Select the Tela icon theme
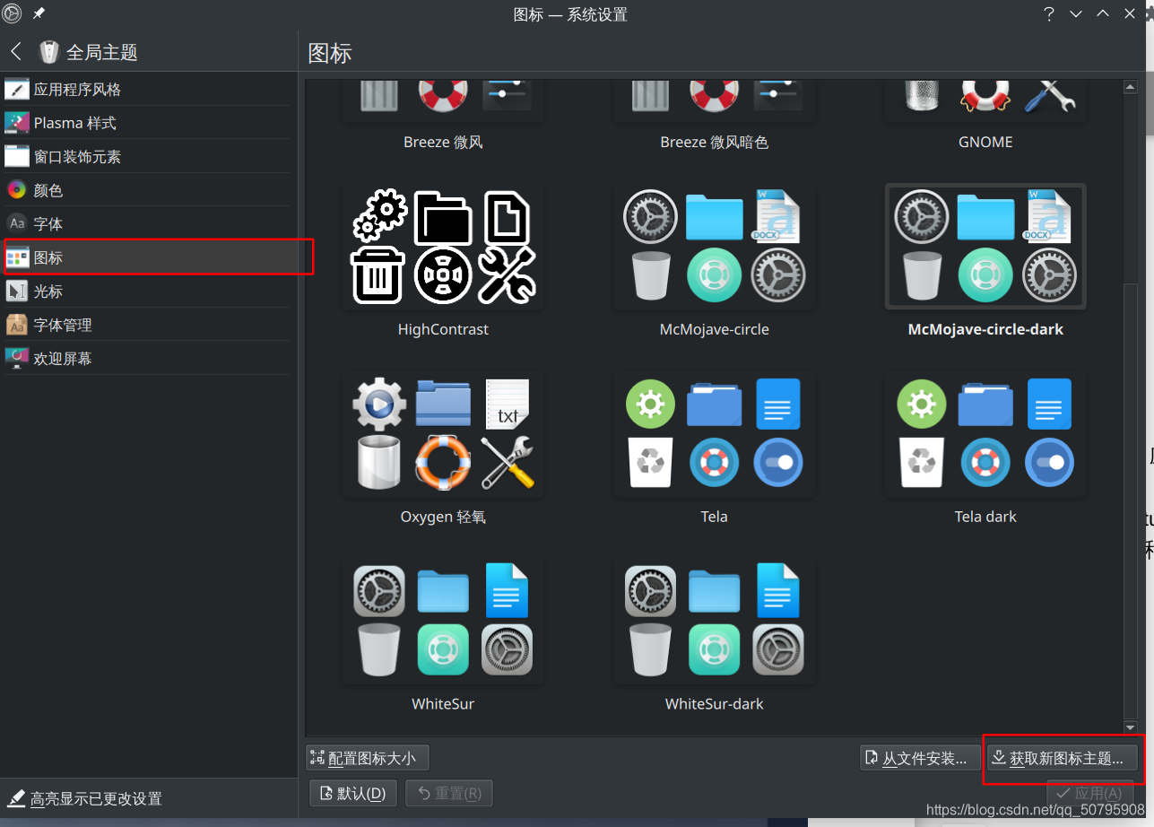The width and height of the screenshot is (1154, 827). [x=714, y=450]
